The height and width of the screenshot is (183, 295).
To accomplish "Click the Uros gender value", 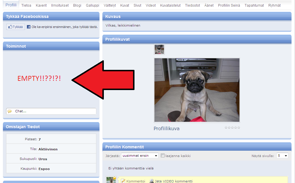I will pos(43,159).
